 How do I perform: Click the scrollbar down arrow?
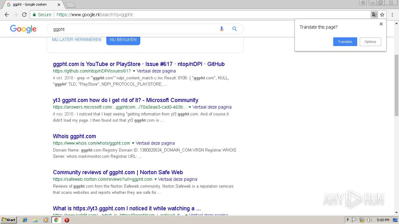click(x=396, y=212)
